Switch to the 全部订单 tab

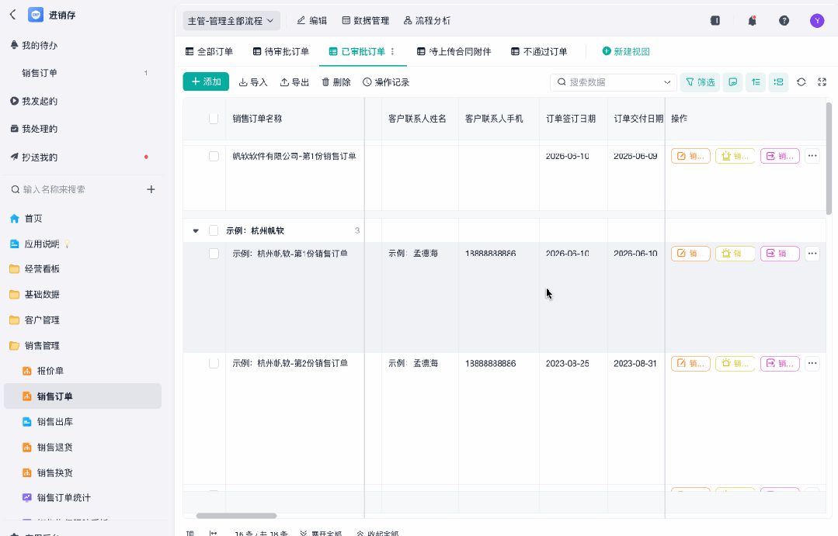[x=209, y=52]
